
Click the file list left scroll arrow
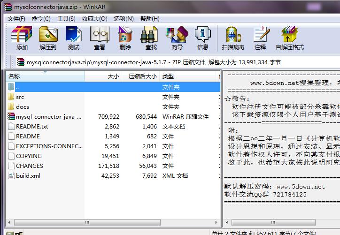9,222
